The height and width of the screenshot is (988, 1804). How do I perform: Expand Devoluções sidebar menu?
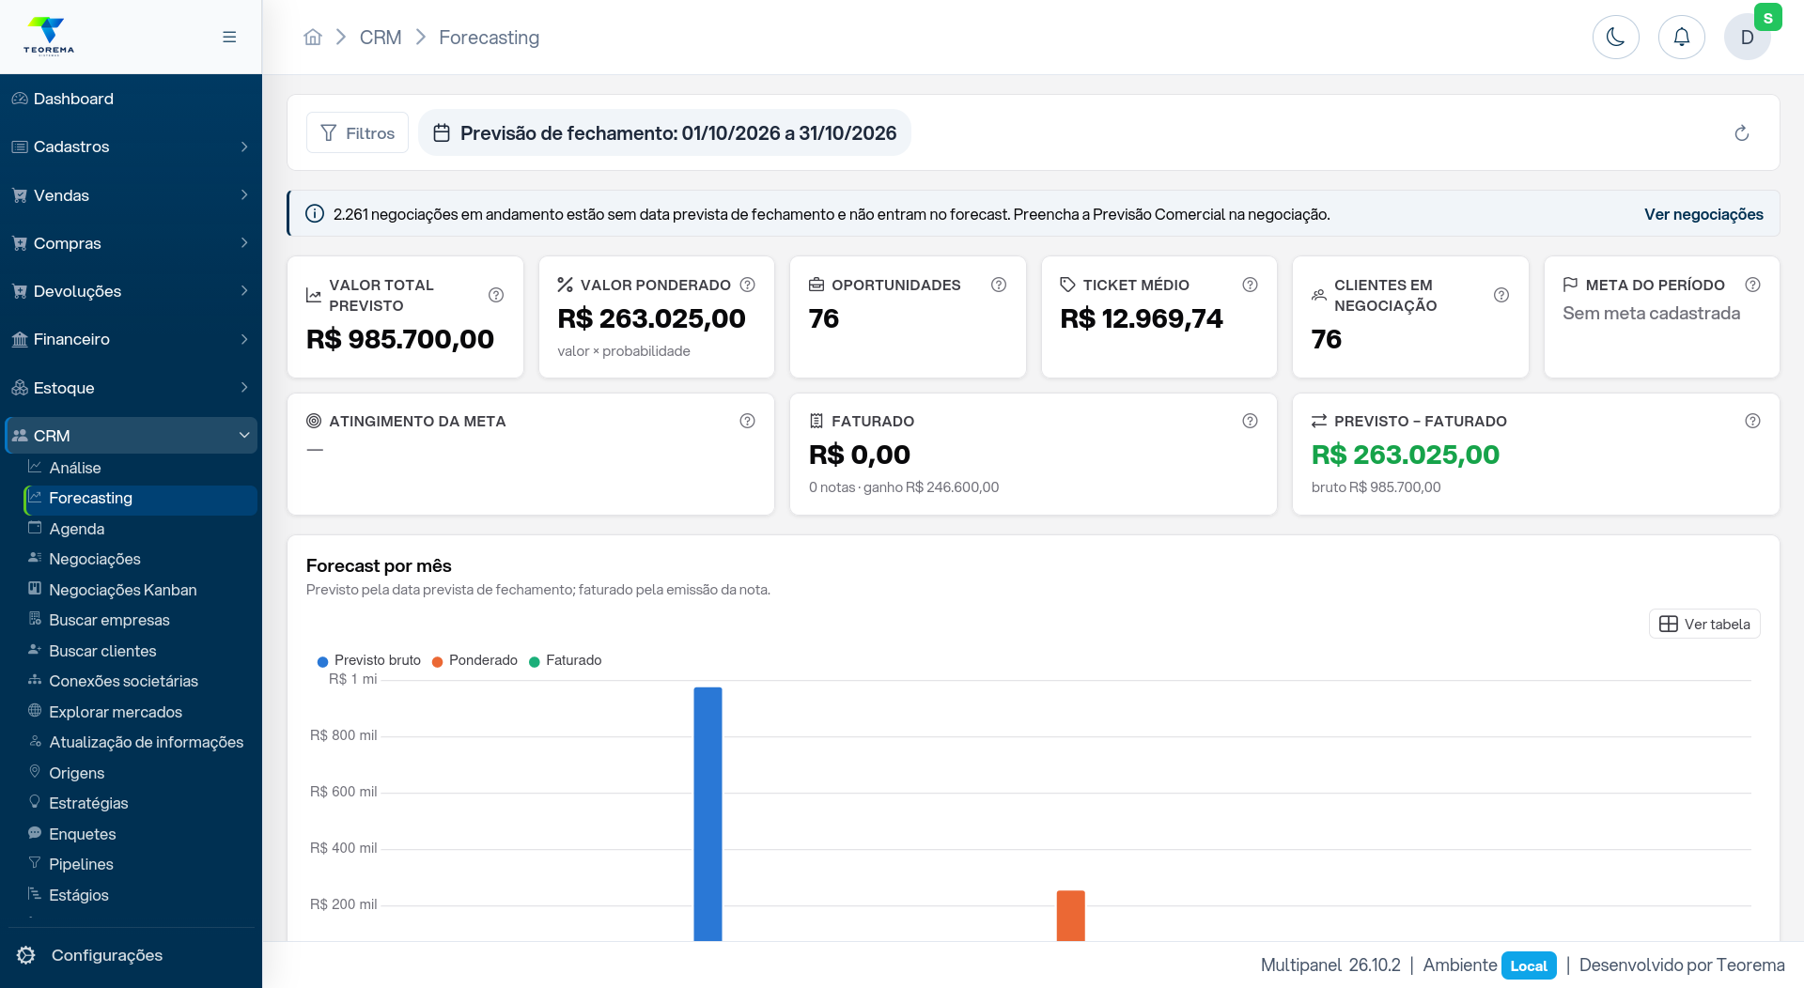click(x=131, y=291)
